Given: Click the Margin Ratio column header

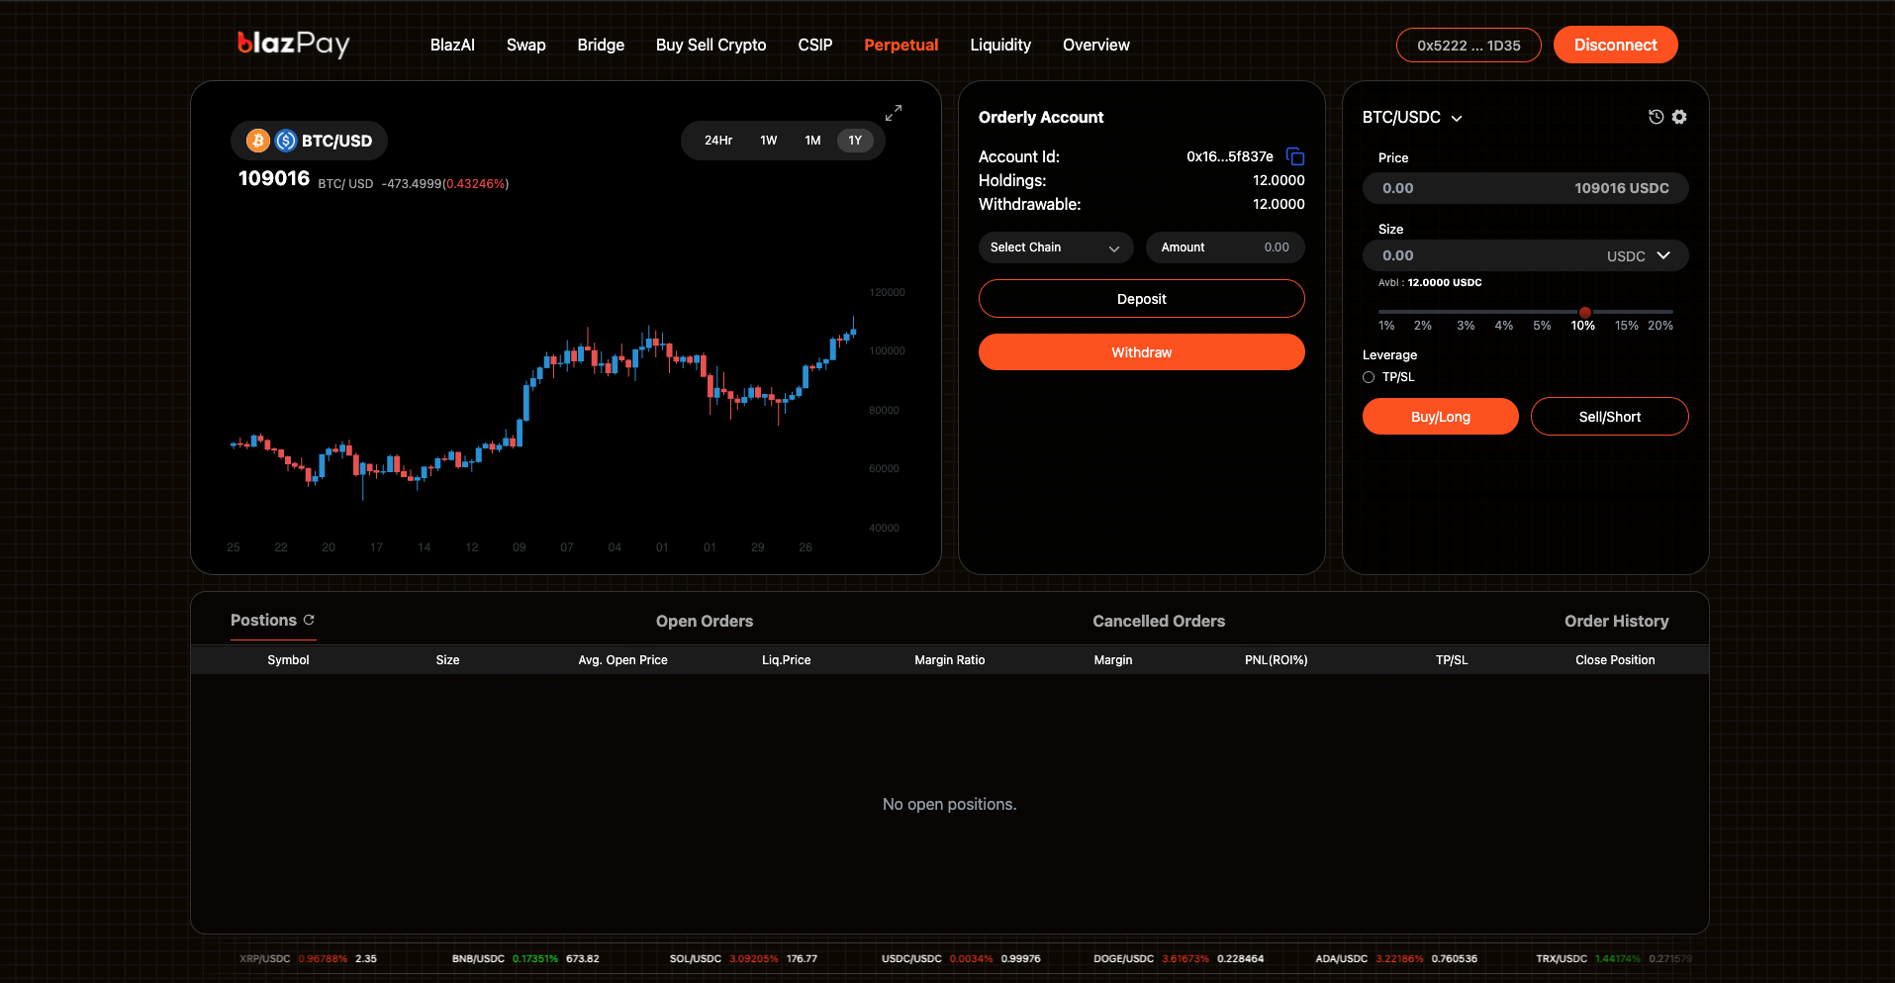Looking at the screenshot, I should pyautogui.click(x=950, y=660).
